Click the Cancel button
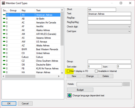The width and height of the screenshot is (135, 108). point(25,104)
